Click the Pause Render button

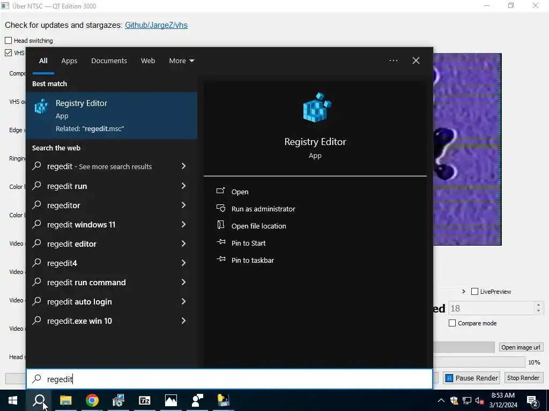point(472,378)
